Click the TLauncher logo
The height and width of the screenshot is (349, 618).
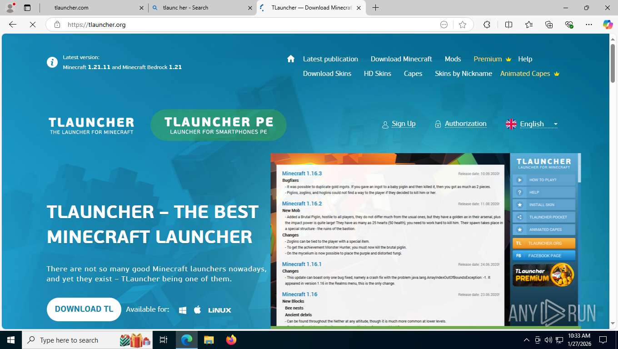pyautogui.click(x=91, y=125)
